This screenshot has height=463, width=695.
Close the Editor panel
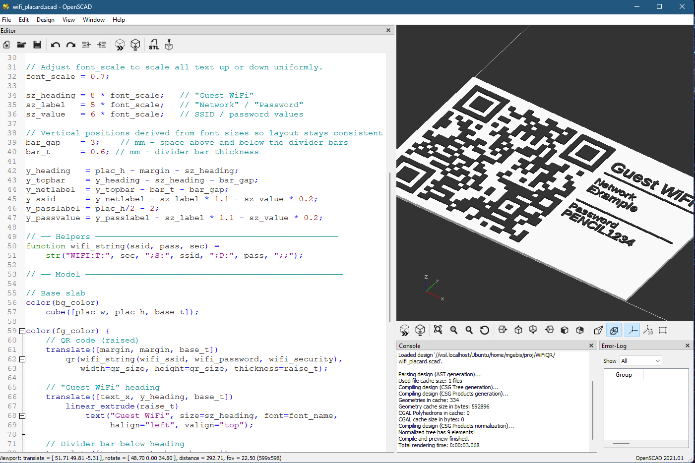(x=388, y=30)
